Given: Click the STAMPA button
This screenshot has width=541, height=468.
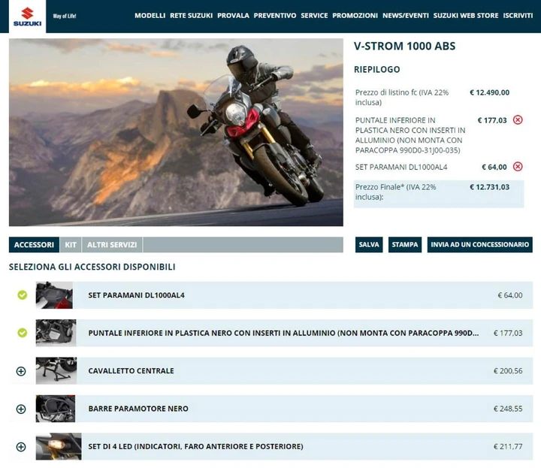Looking at the screenshot, I should [405, 245].
